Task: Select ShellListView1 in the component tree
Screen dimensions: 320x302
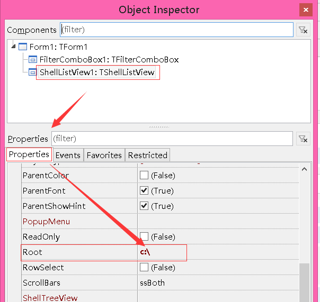Action: 97,72
